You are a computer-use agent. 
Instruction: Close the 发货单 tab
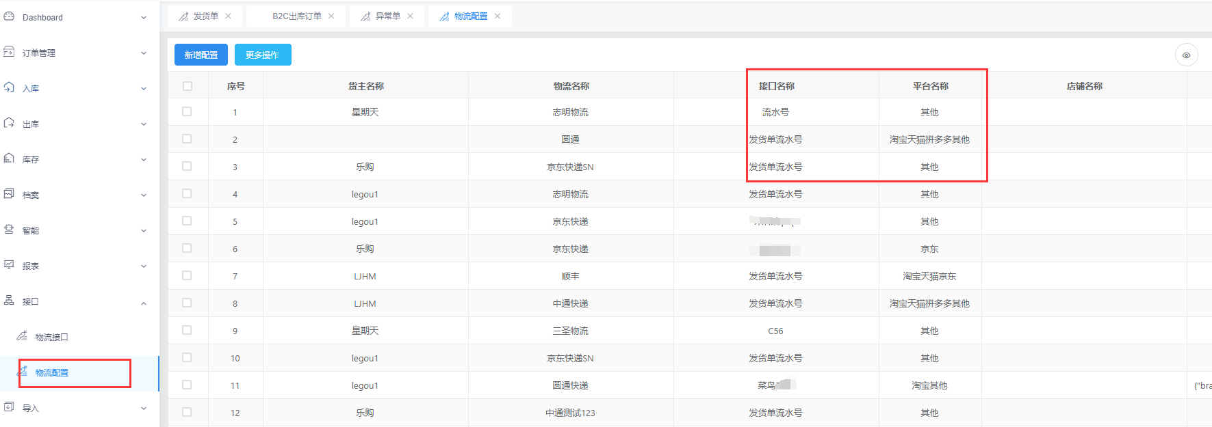[x=229, y=16]
